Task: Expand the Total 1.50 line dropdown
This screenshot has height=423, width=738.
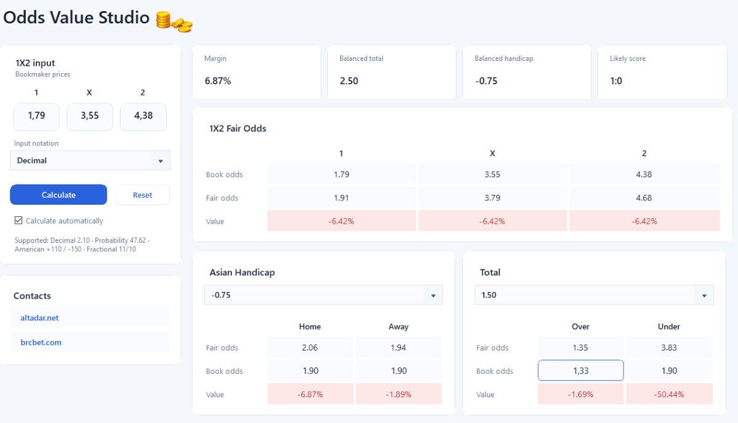Action: point(594,295)
